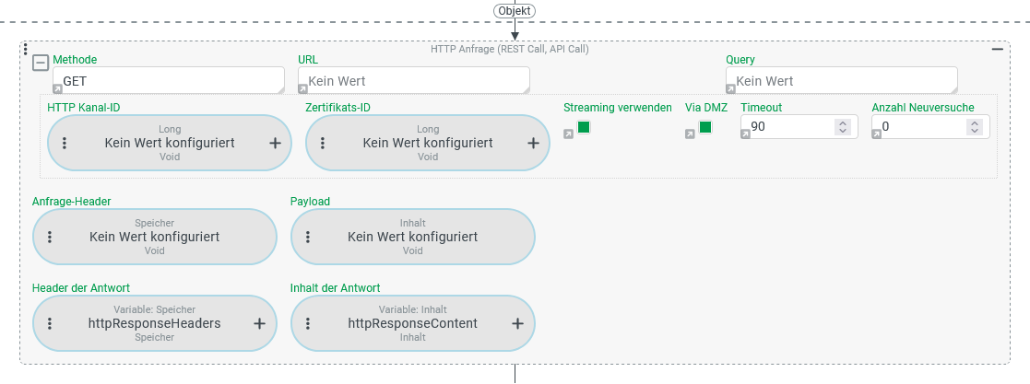Select the httpResponseContent variable pill

(x=412, y=323)
